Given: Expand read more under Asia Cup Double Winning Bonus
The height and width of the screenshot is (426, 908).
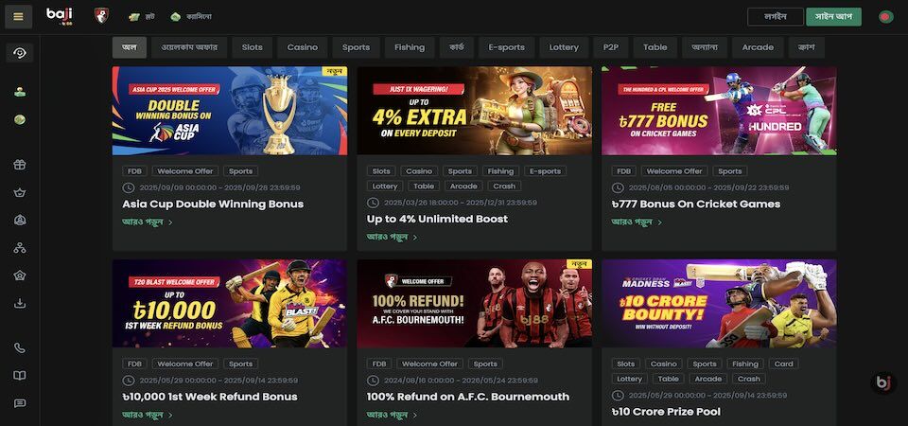Looking at the screenshot, I should (148, 222).
